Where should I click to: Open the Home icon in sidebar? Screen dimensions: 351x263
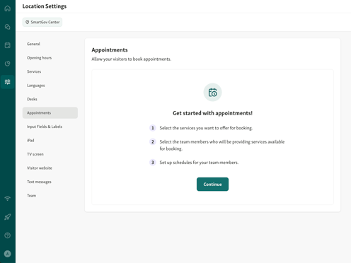pyautogui.click(x=8, y=8)
